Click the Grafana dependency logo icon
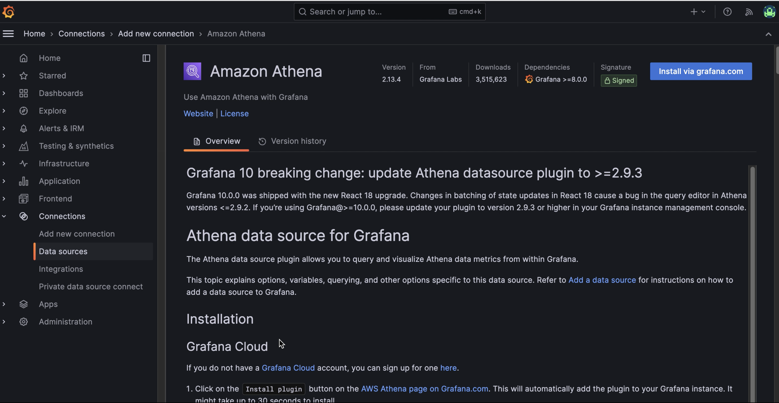The image size is (779, 403). click(529, 79)
